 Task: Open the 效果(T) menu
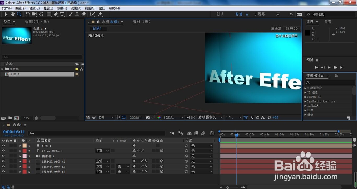pyautogui.click(x=62, y=8)
